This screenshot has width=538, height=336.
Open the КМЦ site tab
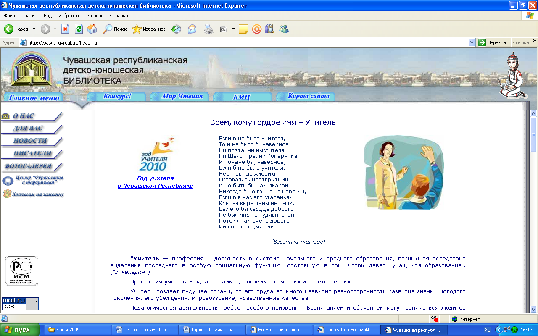[242, 97]
